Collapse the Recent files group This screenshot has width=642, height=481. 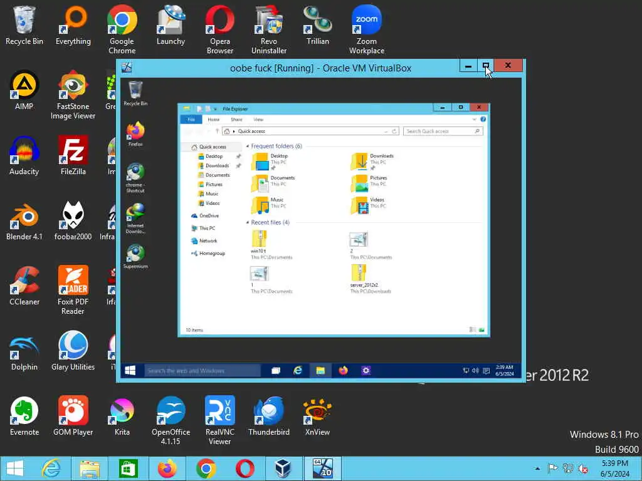pyautogui.click(x=247, y=222)
